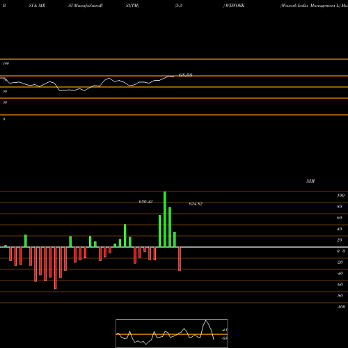Click the MR axis label -40
This screenshot has width=348, height=348.
point(340,274)
